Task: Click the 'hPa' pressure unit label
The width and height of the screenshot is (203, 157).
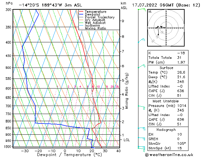Action: click(9, 4)
